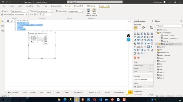Open Analytics pane magnifier icon
The height and width of the screenshot is (102, 183).
pyautogui.click(x=151, y=28)
